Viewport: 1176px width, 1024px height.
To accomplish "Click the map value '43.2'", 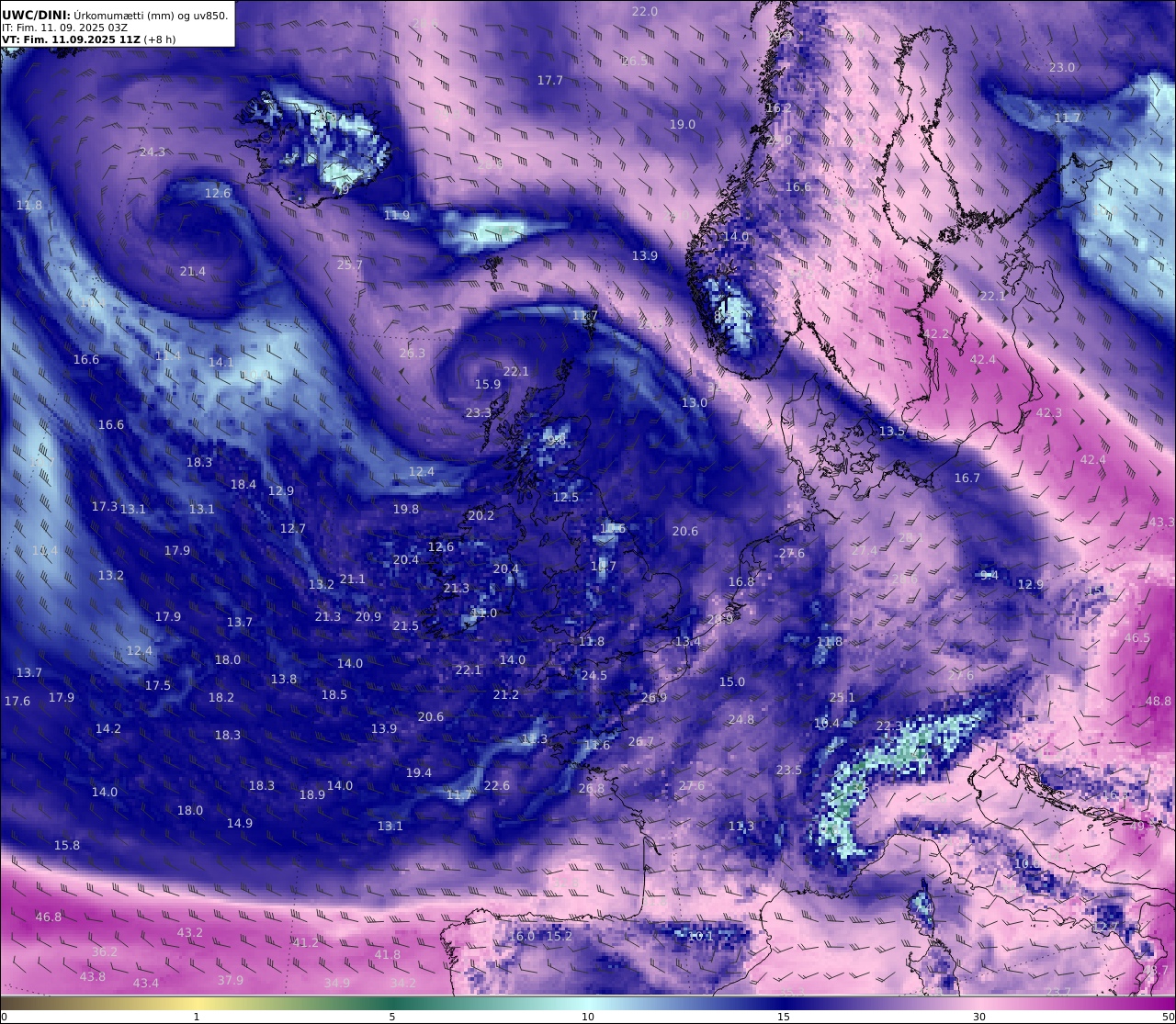I will tap(190, 932).
